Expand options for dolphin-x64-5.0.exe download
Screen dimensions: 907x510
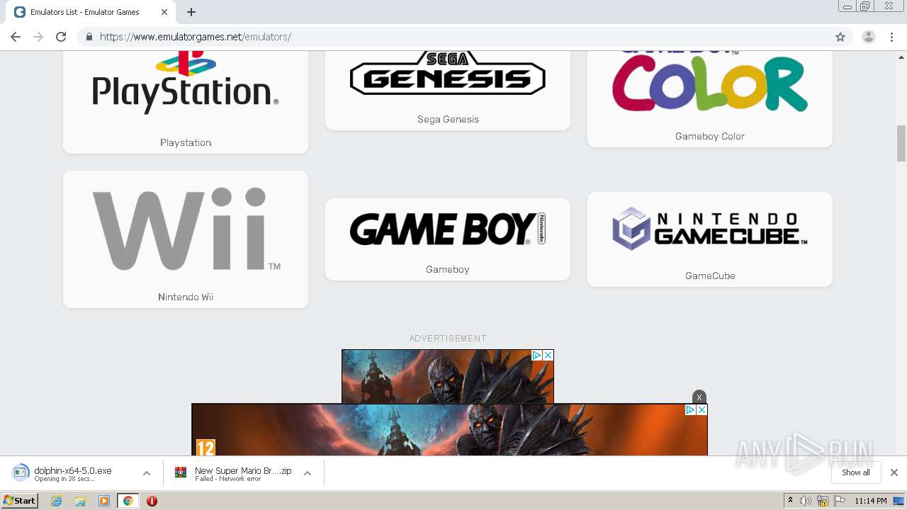pyautogui.click(x=147, y=473)
